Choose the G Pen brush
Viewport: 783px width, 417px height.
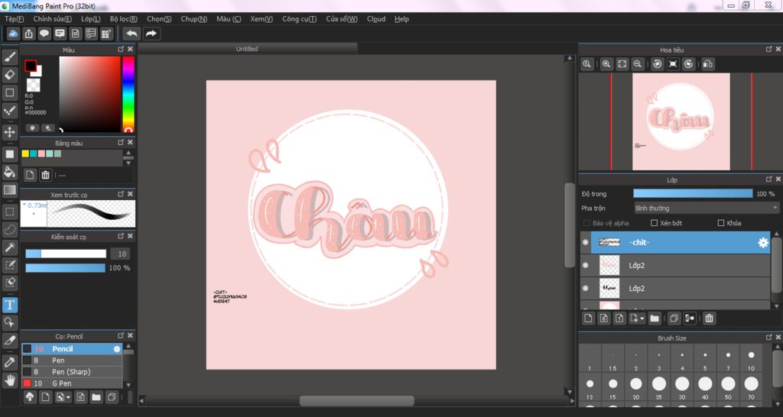72,383
